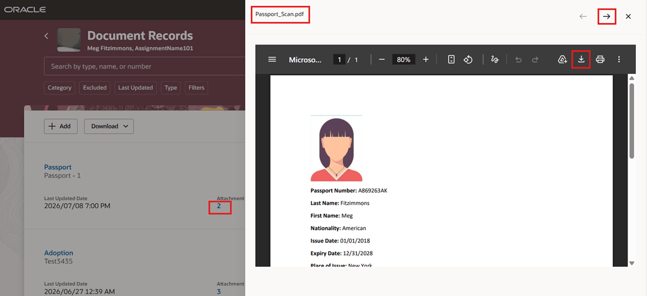Go to the next attachment arrow
The height and width of the screenshot is (296, 647).
606,16
